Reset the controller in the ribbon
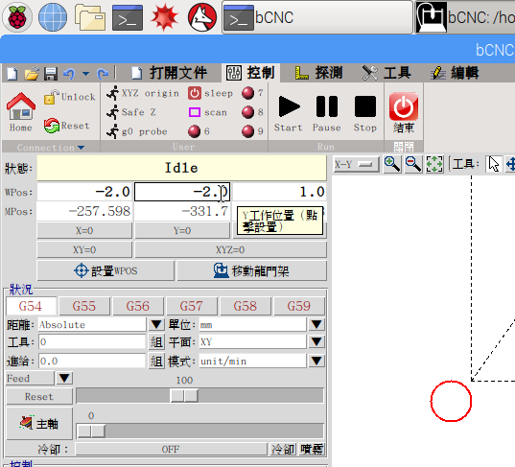Screen dimensions: 515x467 [x=67, y=126]
